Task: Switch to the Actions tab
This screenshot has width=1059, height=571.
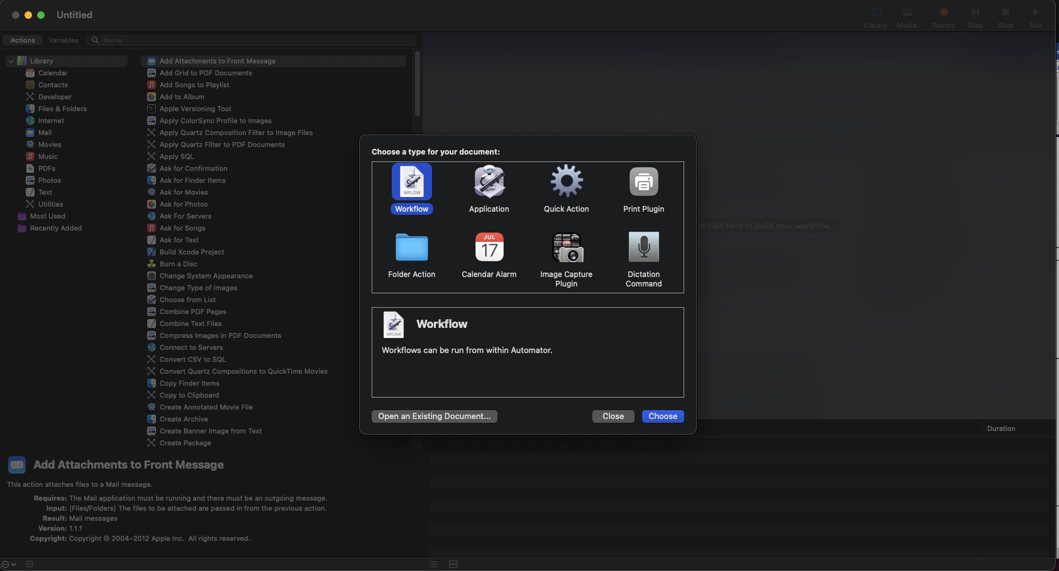Action: tap(23, 40)
